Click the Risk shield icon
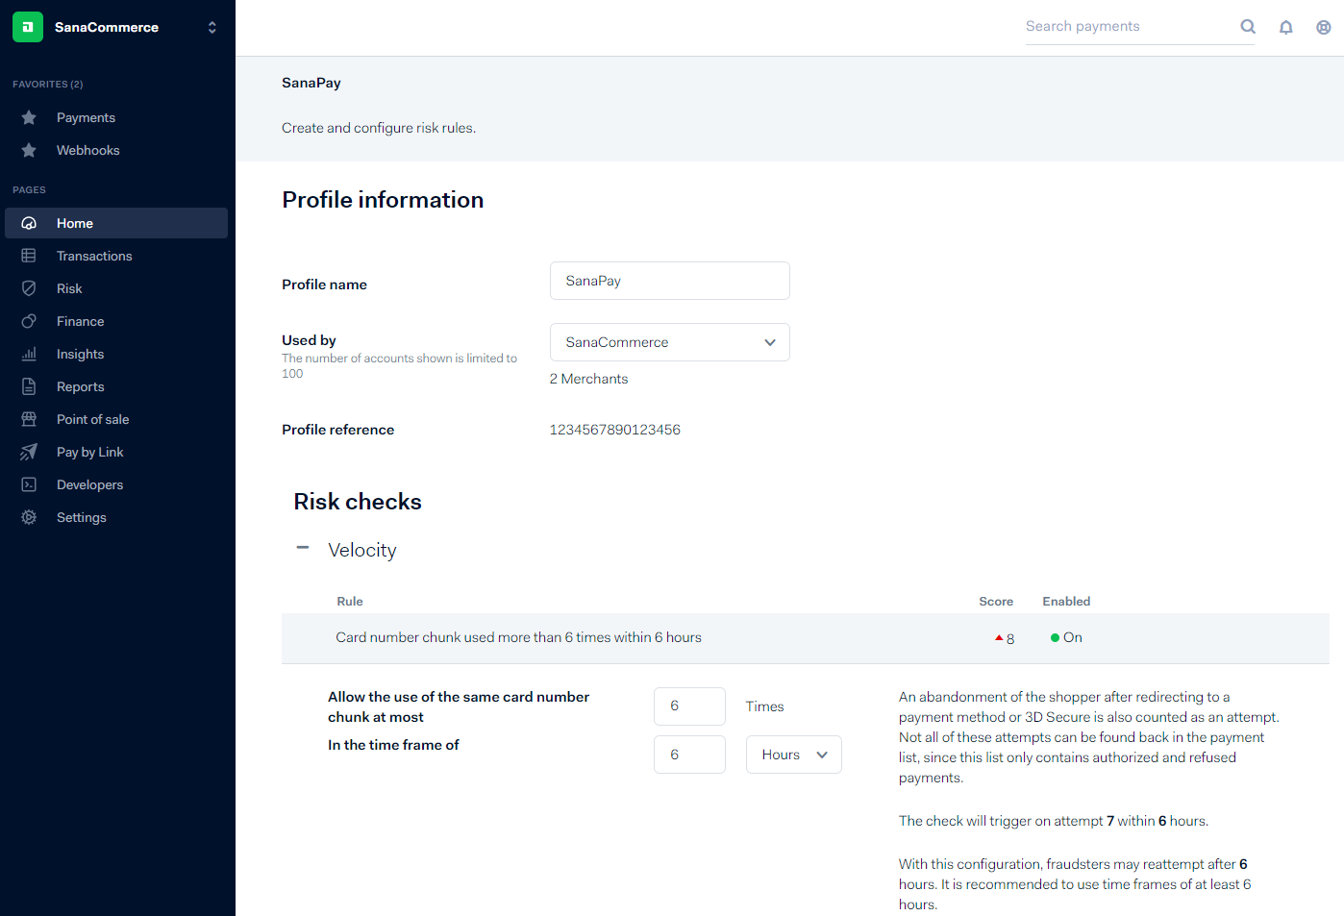Viewport: 1344px width, 916px height. click(29, 288)
